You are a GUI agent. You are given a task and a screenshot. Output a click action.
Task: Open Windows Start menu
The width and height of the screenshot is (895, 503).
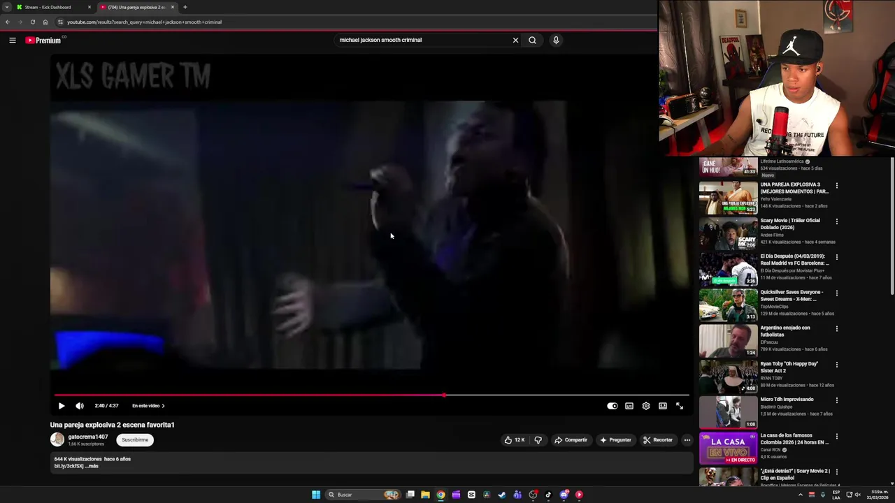pyautogui.click(x=316, y=495)
